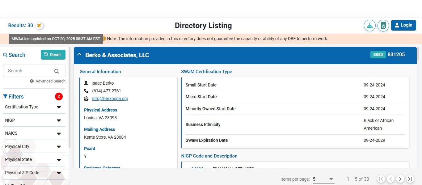Click the person icon beside Isaac Berko
Screen dimensions: 422x185
point(86,83)
